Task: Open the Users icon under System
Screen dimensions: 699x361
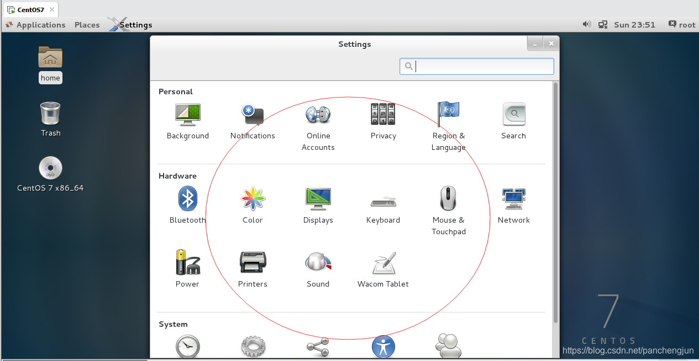Action: tap(449, 347)
